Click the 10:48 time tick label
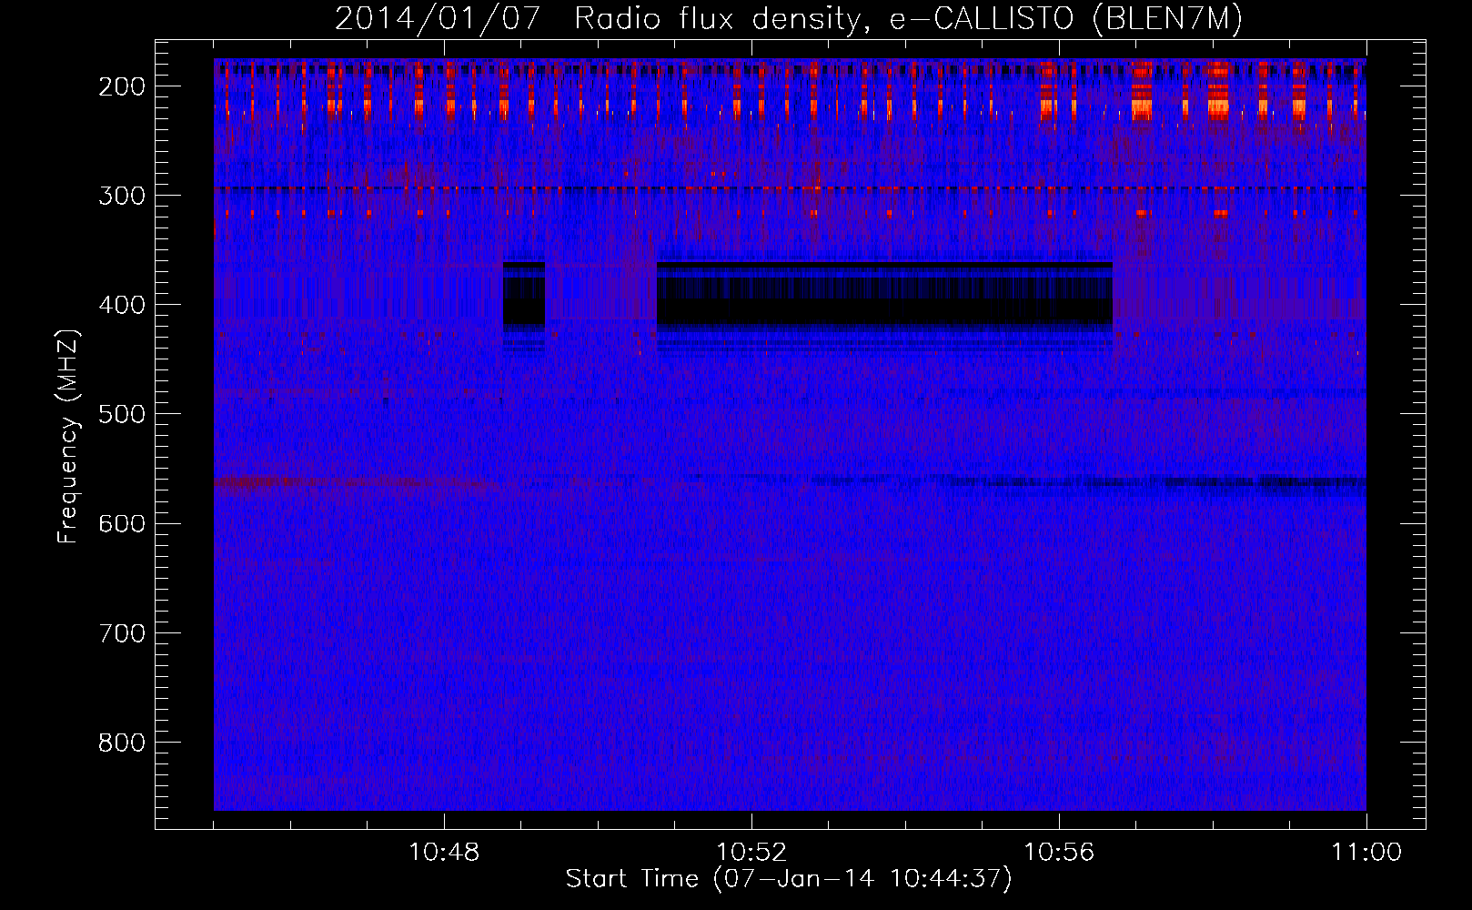 (444, 853)
